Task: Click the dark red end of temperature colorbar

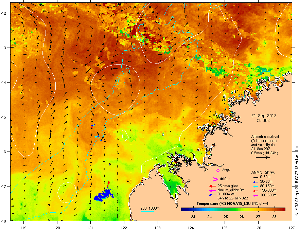Action: tap(284, 210)
